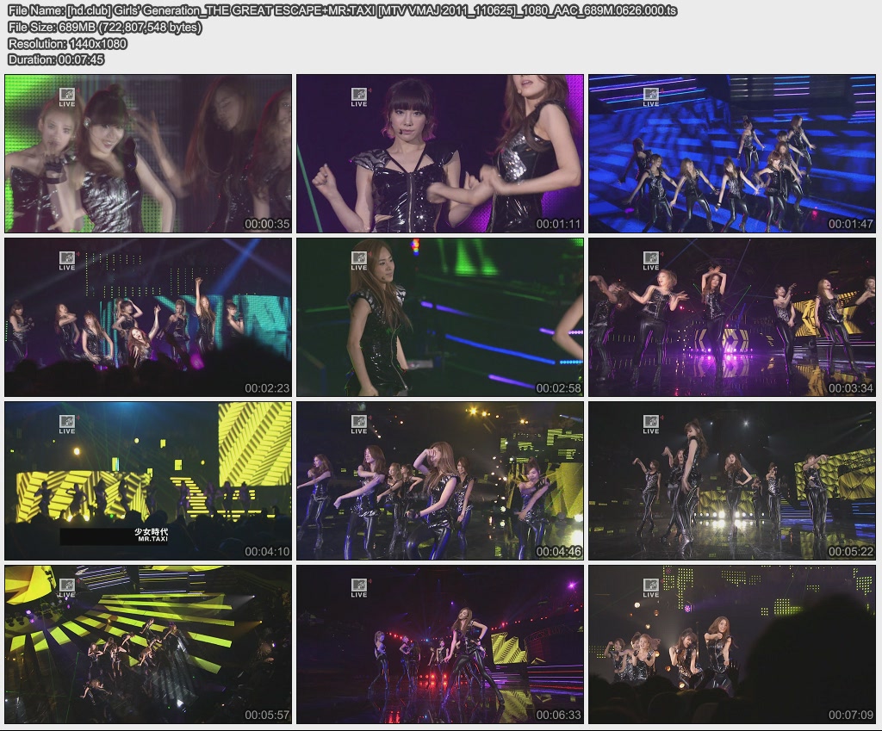Viewport: 882px width, 731px height.
Task: Open the thumbnail timestamped 00:02:58
Action: [x=440, y=317]
